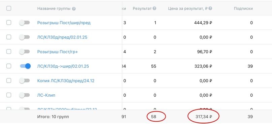Image resolution: width=272 pixels, height=124 pixels.
Task: Click help icon next to Название группы
Action: coord(74,9)
